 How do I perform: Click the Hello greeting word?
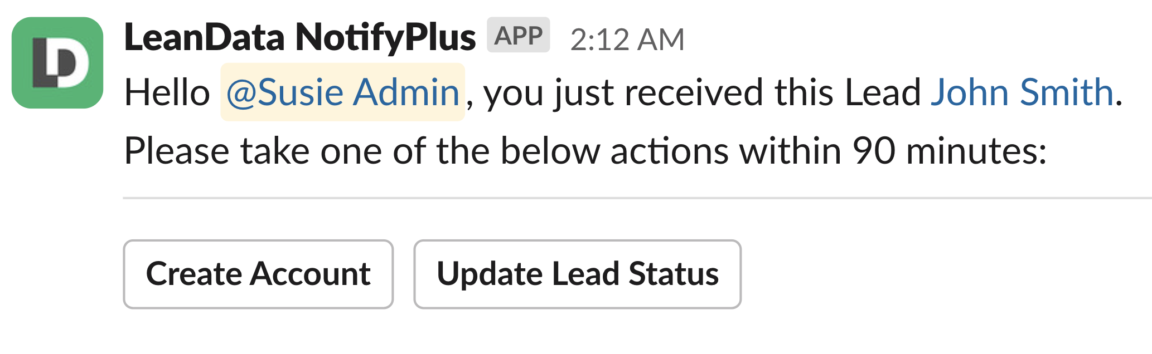tap(167, 92)
